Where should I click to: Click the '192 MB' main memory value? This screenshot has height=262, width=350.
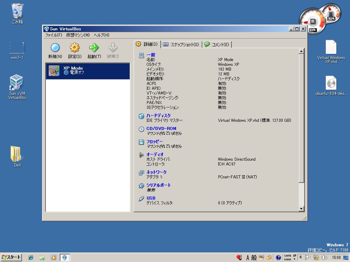pos(225,69)
